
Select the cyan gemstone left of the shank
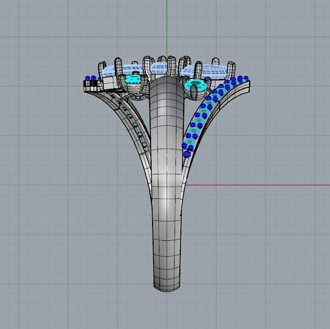click(x=133, y=79)
